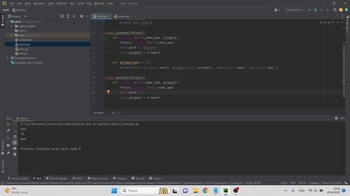Open the File menu
Viewport: 350px width, 196px height.
pos(12,3)
